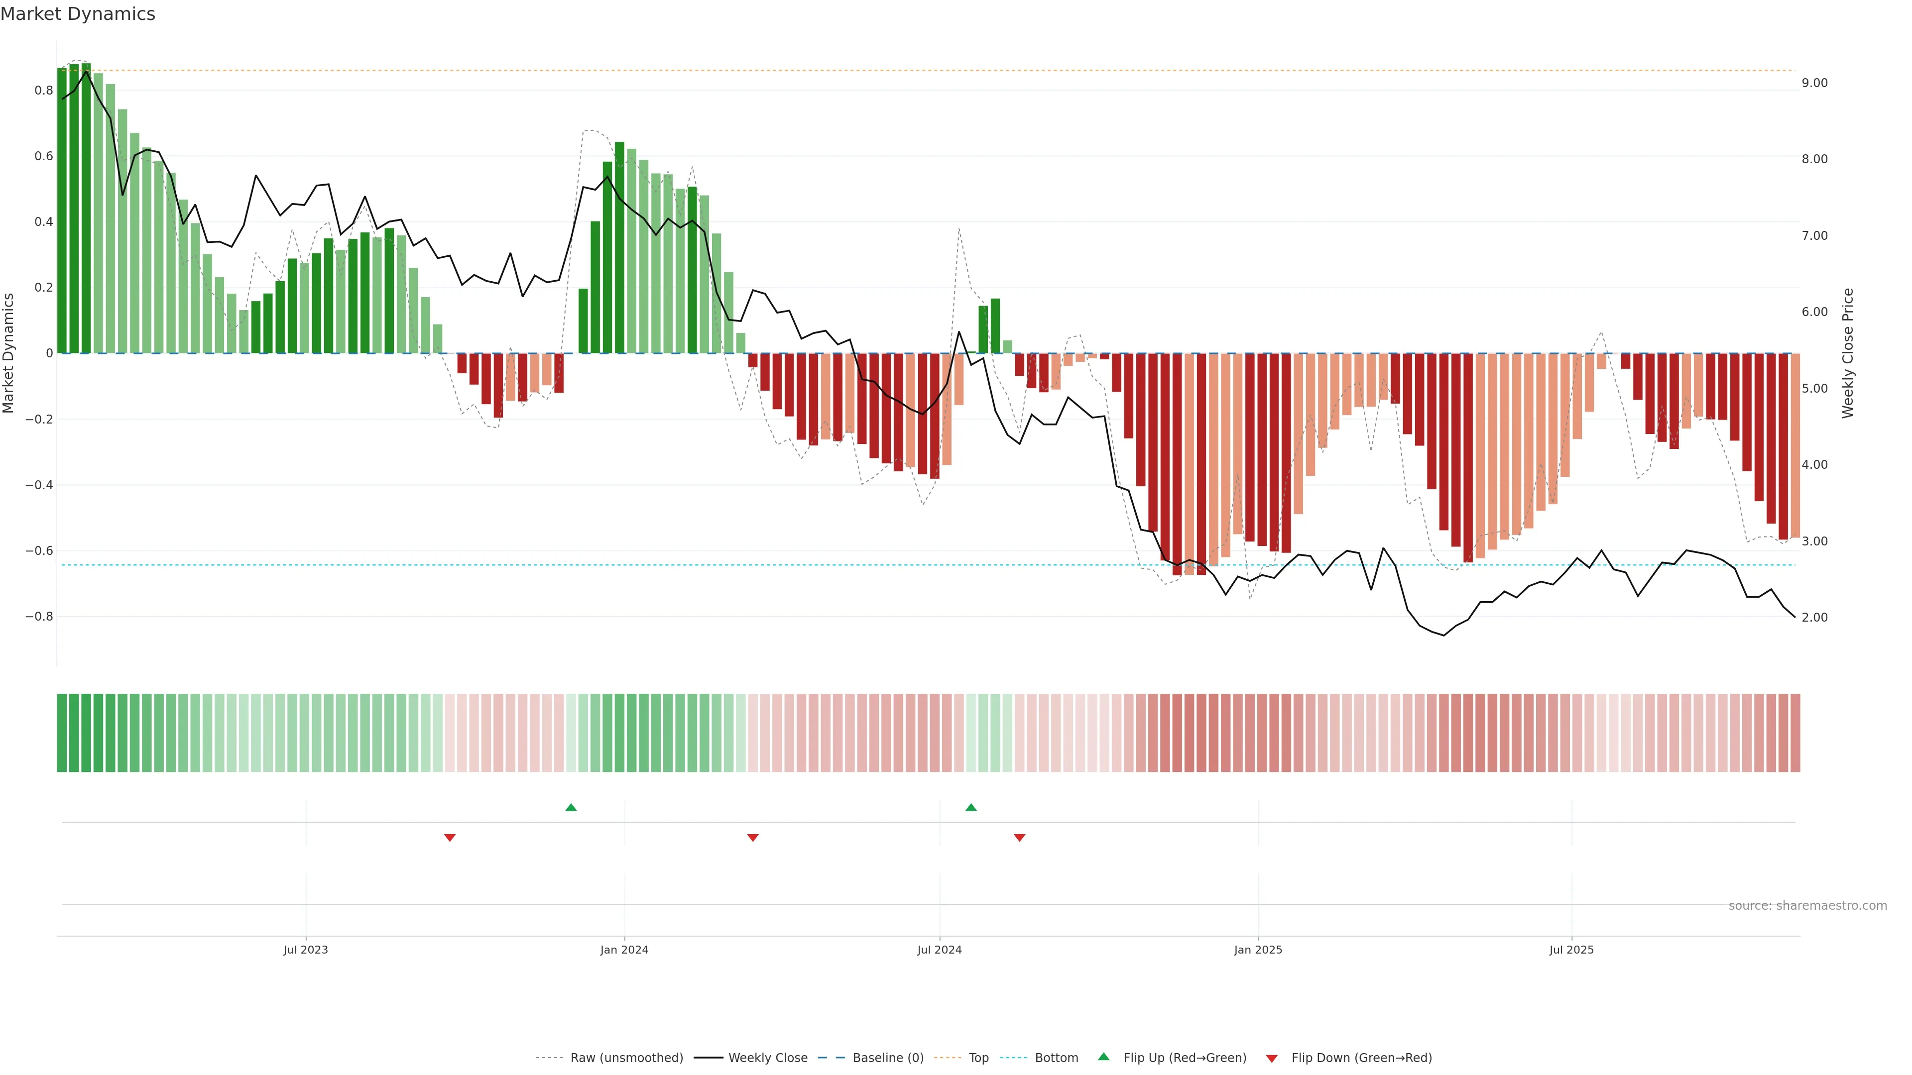This screenshot has width=1912, height=1075.
Task: Click the Market Dynamics chart title
Action: (78, 14)
